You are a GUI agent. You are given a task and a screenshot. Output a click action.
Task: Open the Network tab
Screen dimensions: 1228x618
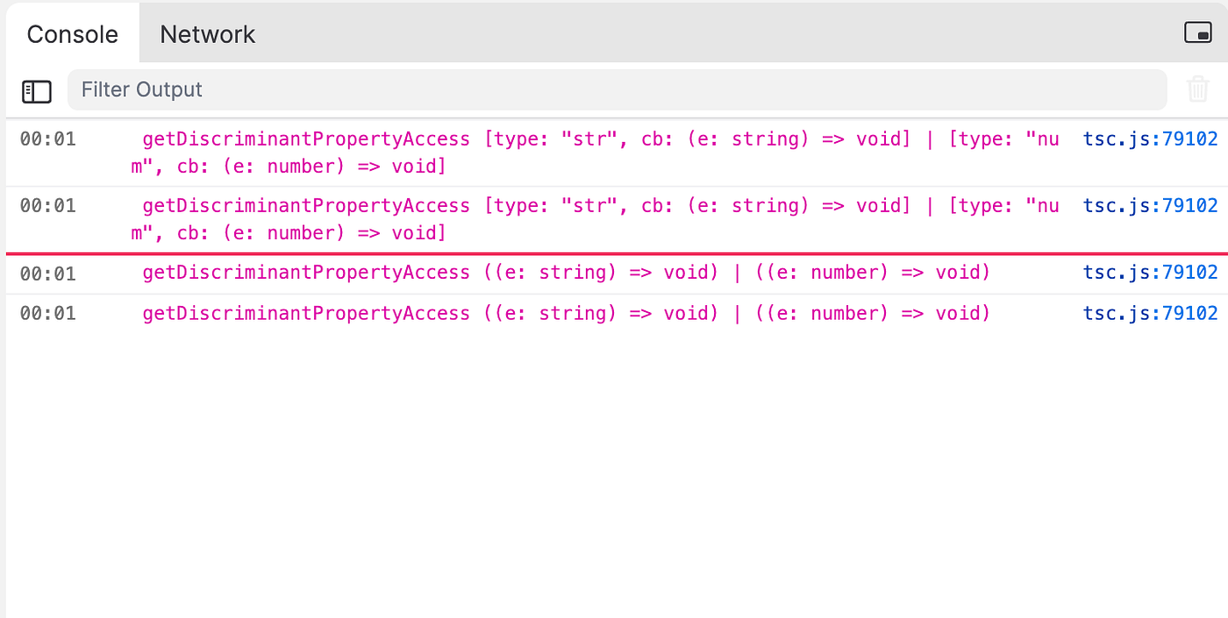point(207,34)
